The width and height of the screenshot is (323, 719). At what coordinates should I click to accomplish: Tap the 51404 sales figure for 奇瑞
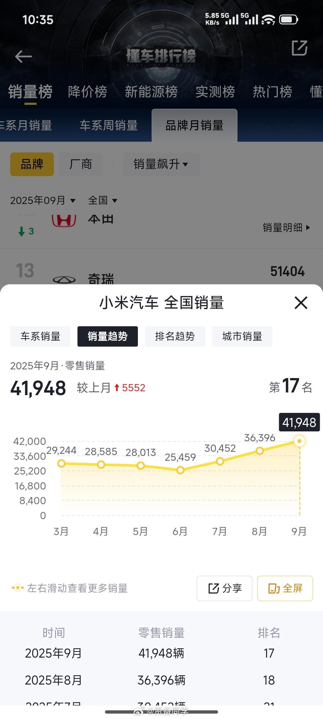coord(287,271)
